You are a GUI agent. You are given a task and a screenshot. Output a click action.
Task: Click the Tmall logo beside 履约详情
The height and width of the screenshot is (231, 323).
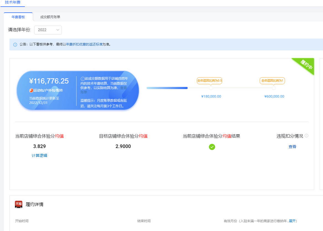(18, 204)
